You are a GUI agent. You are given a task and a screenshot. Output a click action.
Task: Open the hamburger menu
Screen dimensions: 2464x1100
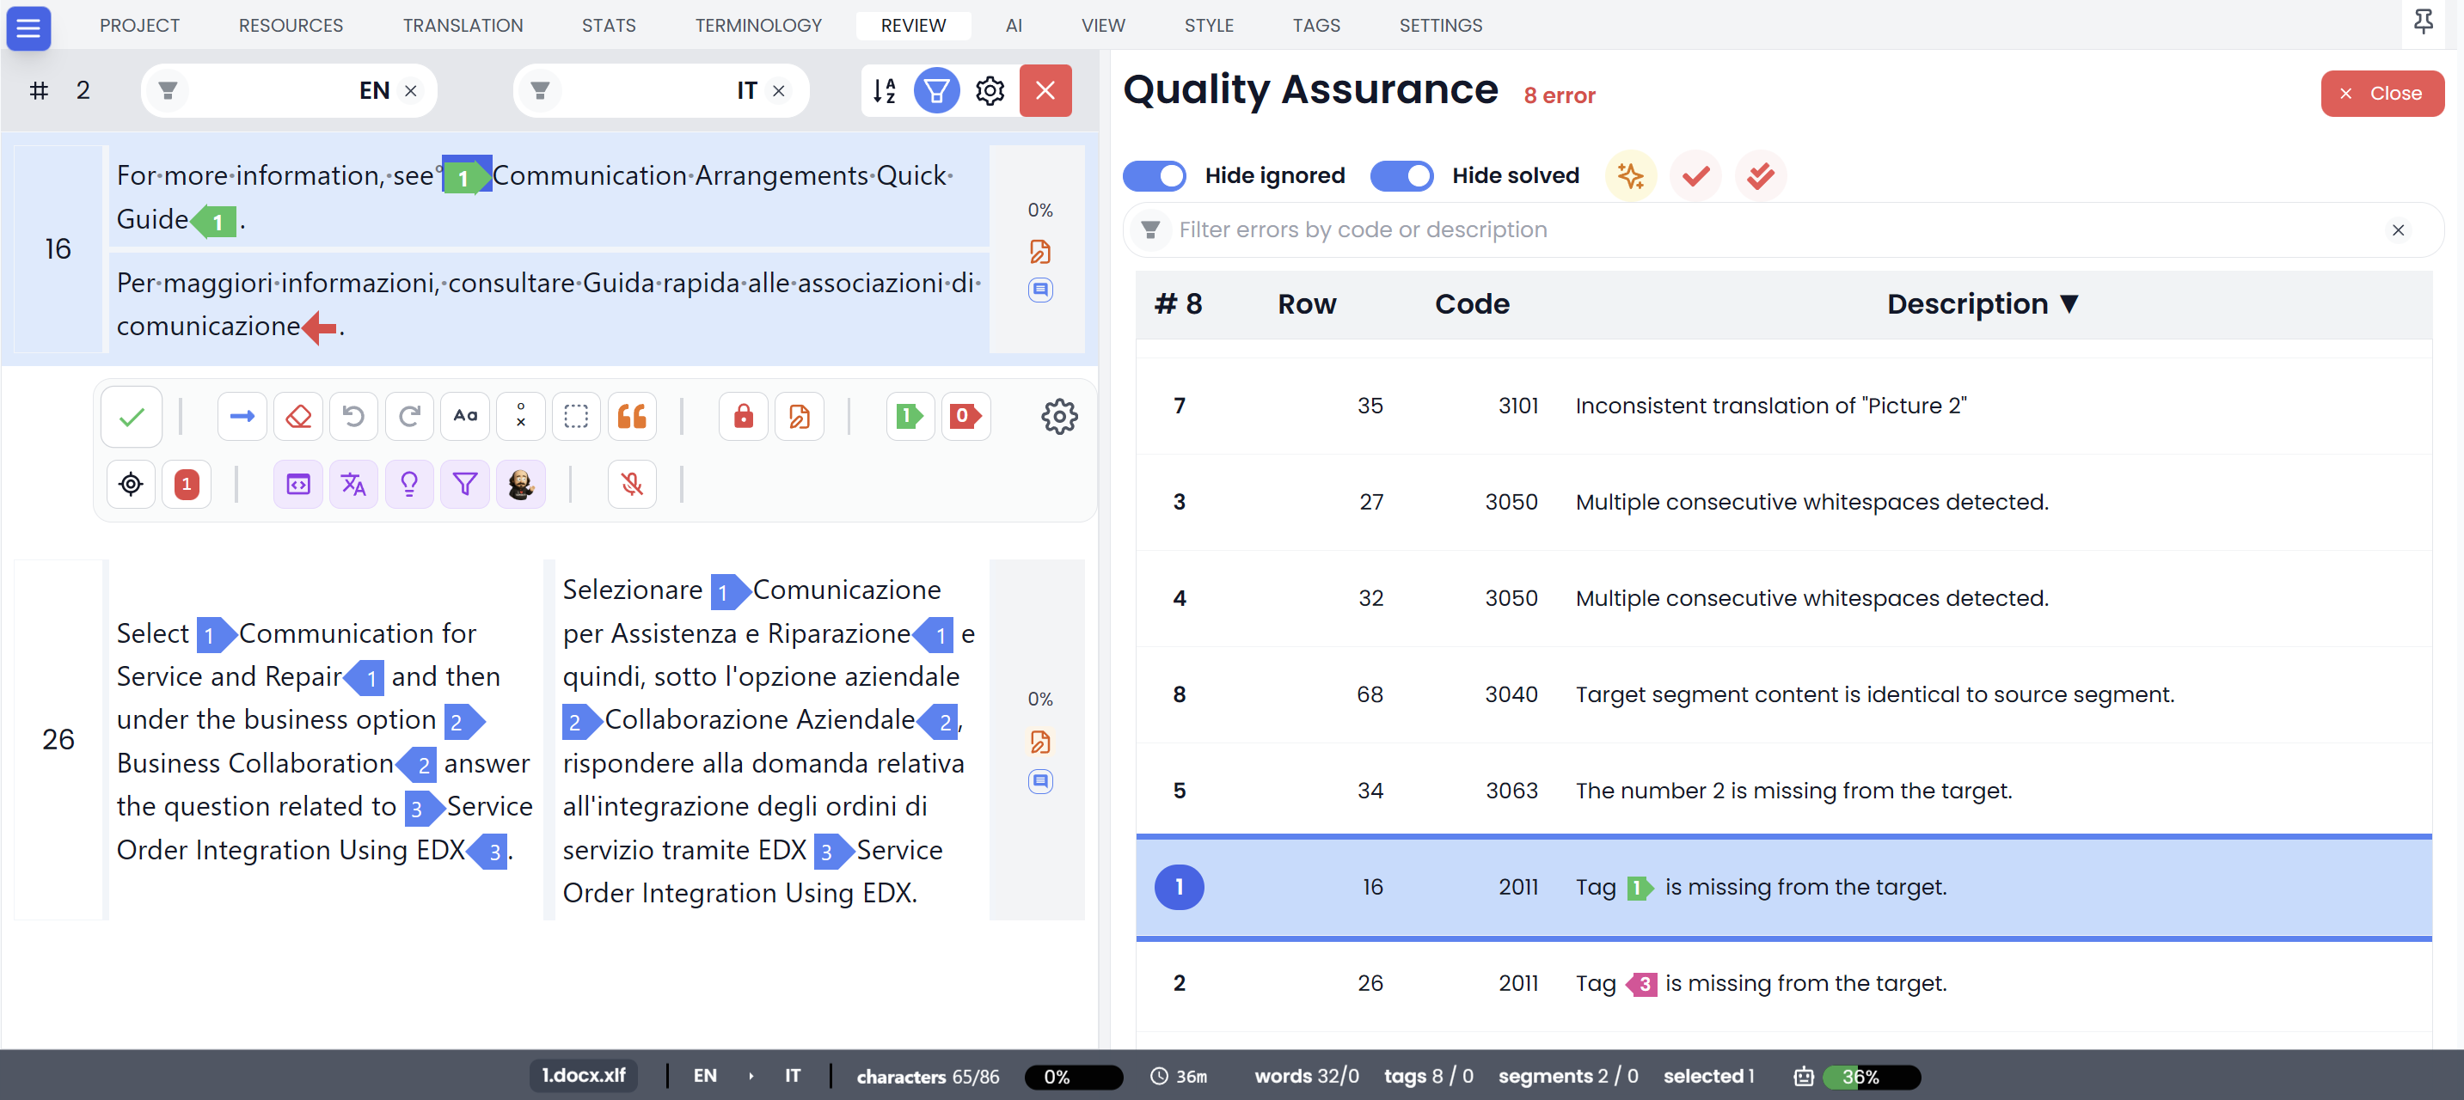point(28,27)
